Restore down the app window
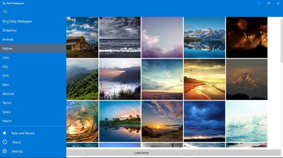 268,3
